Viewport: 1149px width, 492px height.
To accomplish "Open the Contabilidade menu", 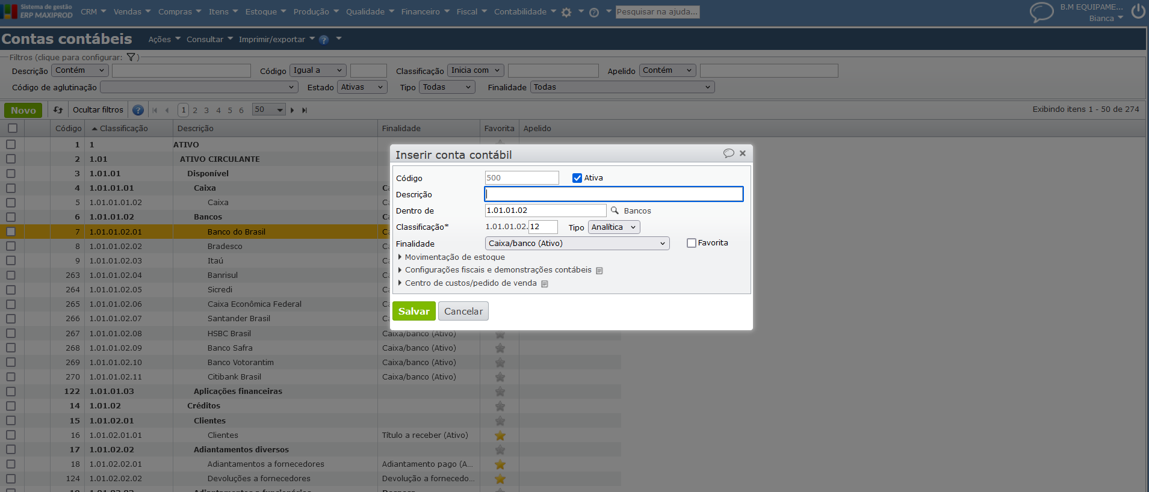I will pyautogui.click(x=525, y=12).
